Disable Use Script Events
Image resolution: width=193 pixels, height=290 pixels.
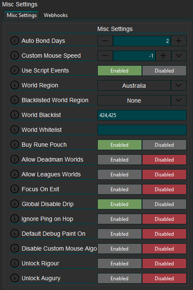[x=164, y=70]
